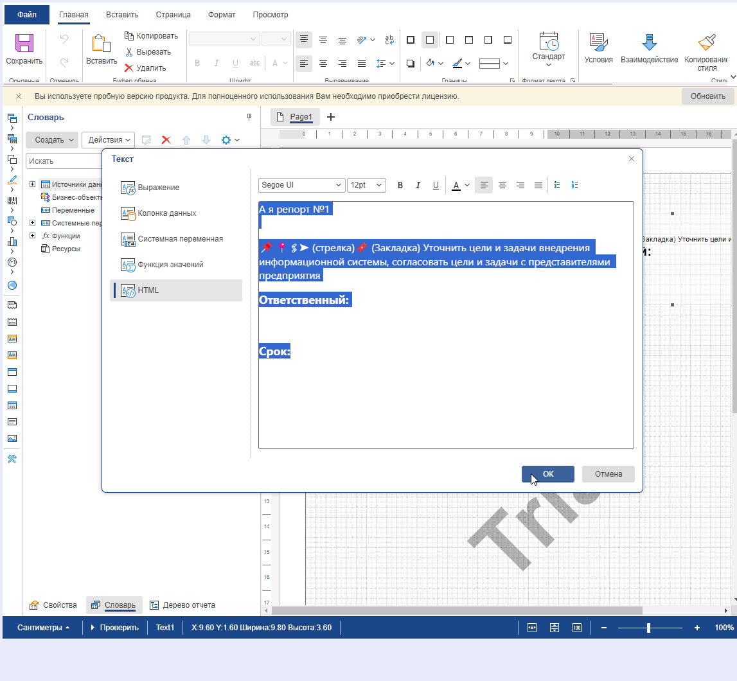Toggle underline in text dialog toolbar
Image resolution: width=737 pixels, height=681 pixels.
436,185
